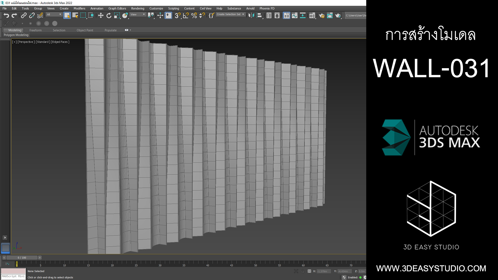The height and width of the screenshot is (280, 498).
Task: Select the Rotate tool
Action: pos(109,16)
